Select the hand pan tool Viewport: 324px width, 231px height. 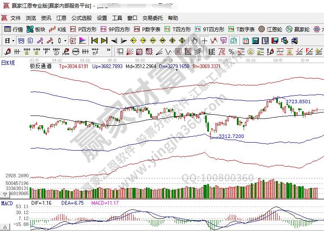click(194, 41)
